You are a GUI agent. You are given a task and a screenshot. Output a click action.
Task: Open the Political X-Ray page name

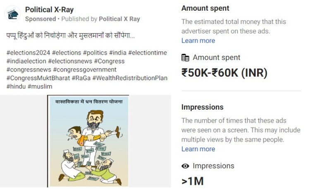tap(49, 9)
